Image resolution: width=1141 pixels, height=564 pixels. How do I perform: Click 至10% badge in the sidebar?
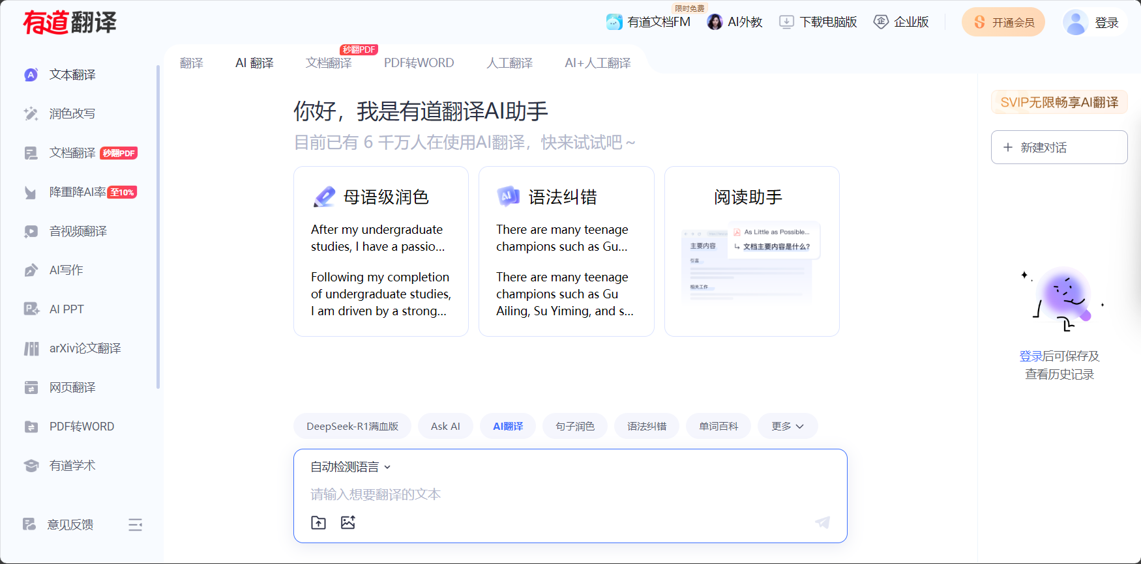tap(122, 192)
